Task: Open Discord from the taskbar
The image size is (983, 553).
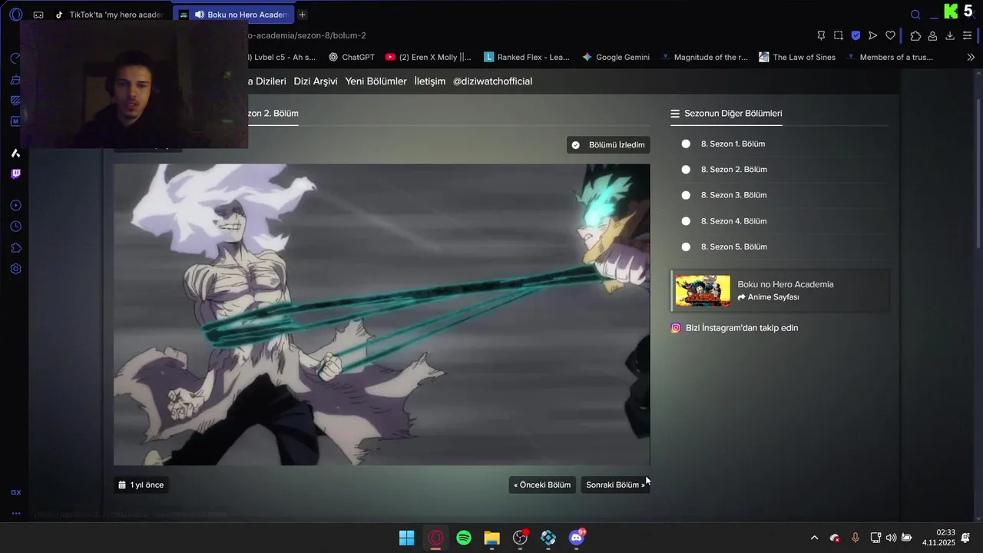Action: (x=577, y=538)
